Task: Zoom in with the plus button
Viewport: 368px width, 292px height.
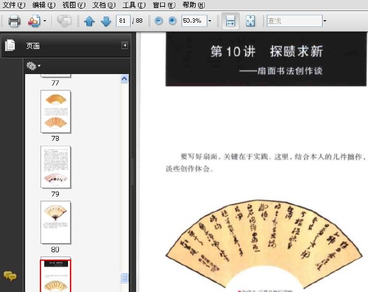Action: (172, 21)
